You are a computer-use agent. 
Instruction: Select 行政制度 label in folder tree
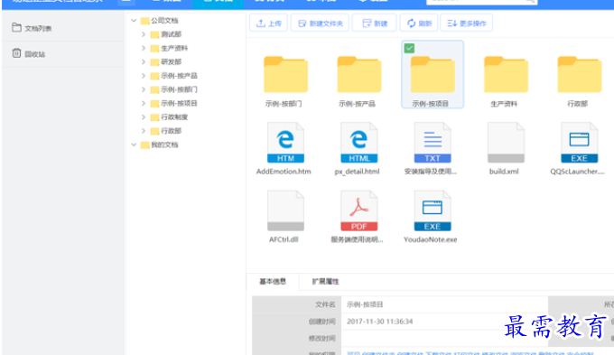pyautogui.click(x=174, y=117)
